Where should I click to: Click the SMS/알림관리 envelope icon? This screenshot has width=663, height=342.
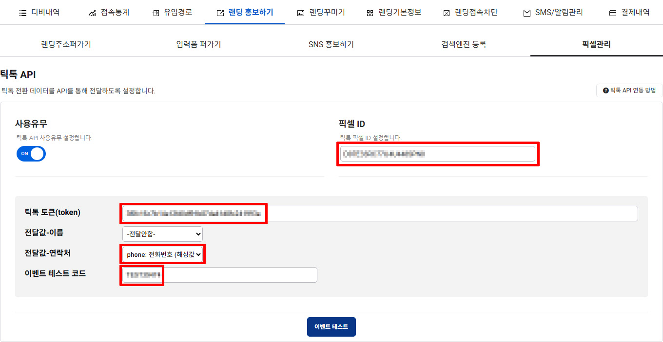tap(526, 13)
